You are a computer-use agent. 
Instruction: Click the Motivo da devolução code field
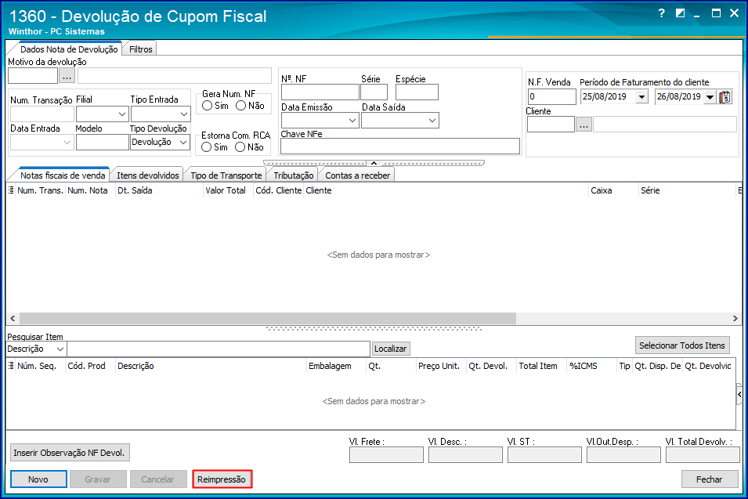(33, 76)
